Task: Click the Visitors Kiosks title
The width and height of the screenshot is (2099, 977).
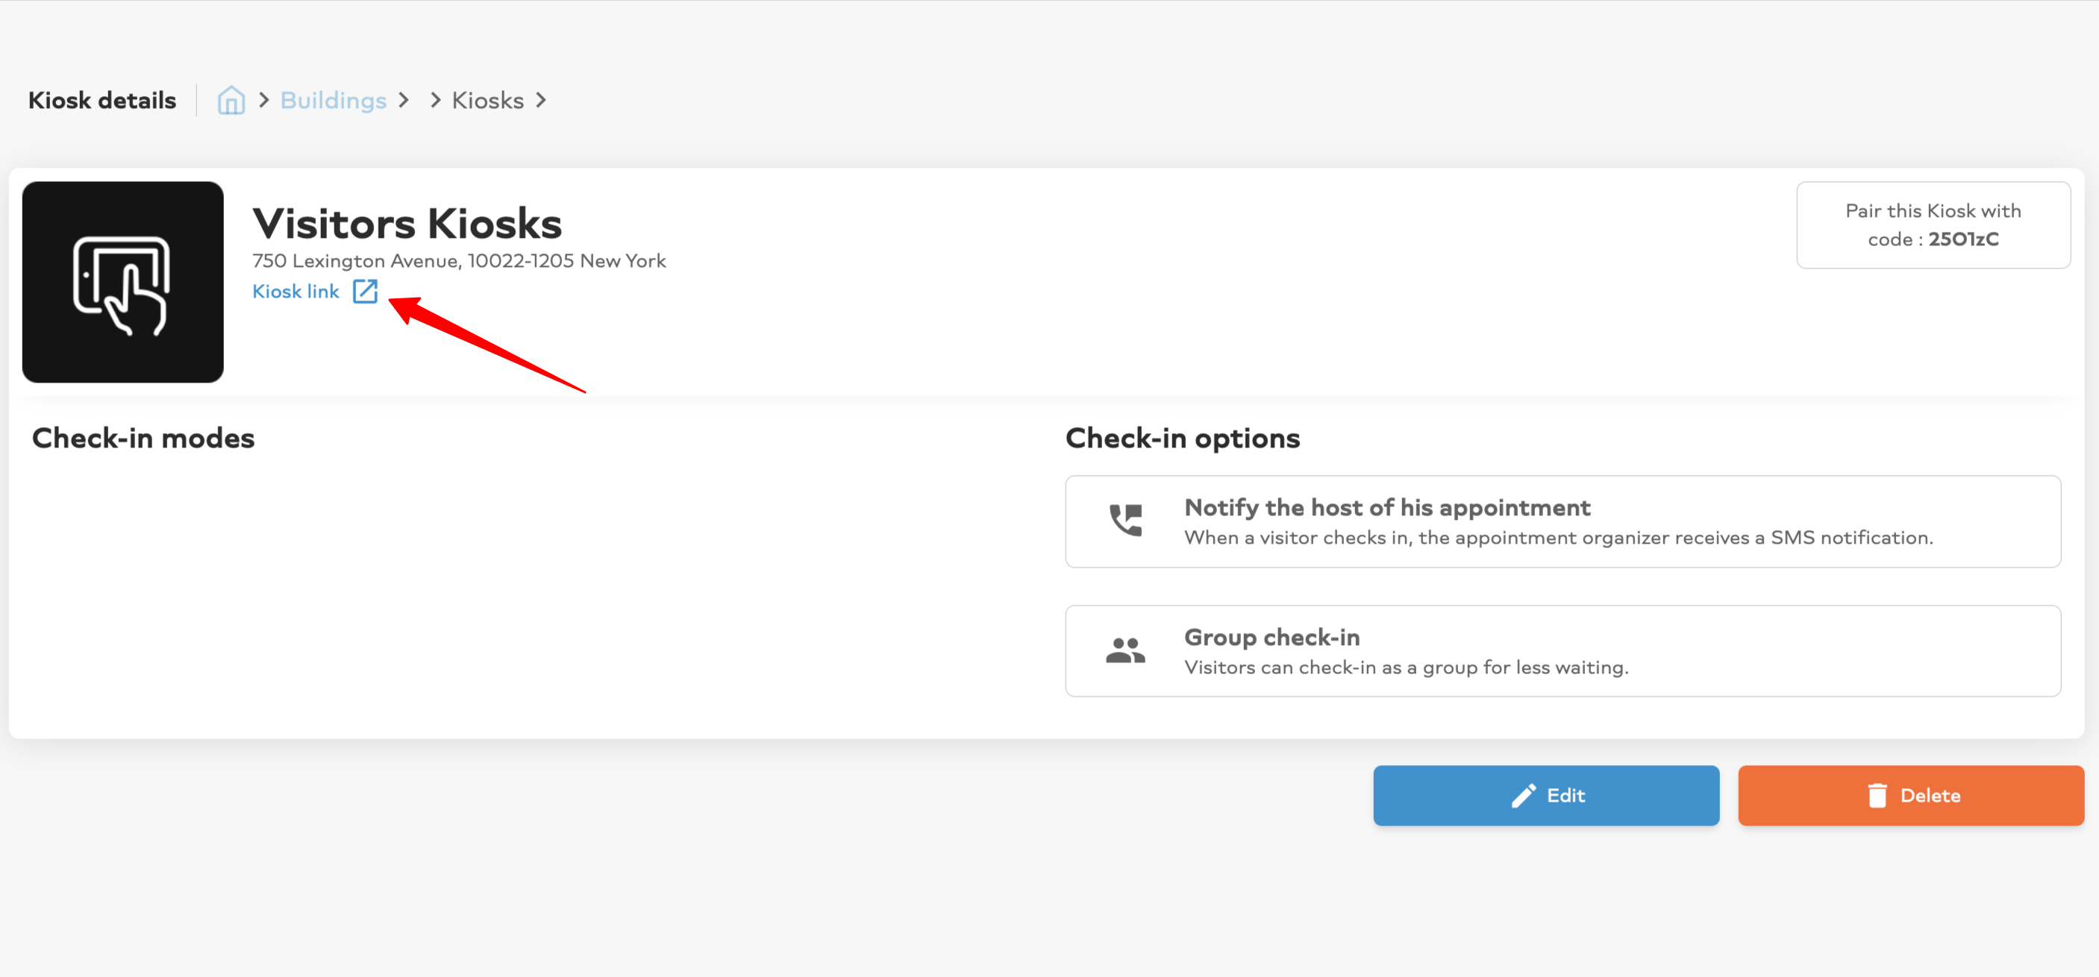Action: 407,223
